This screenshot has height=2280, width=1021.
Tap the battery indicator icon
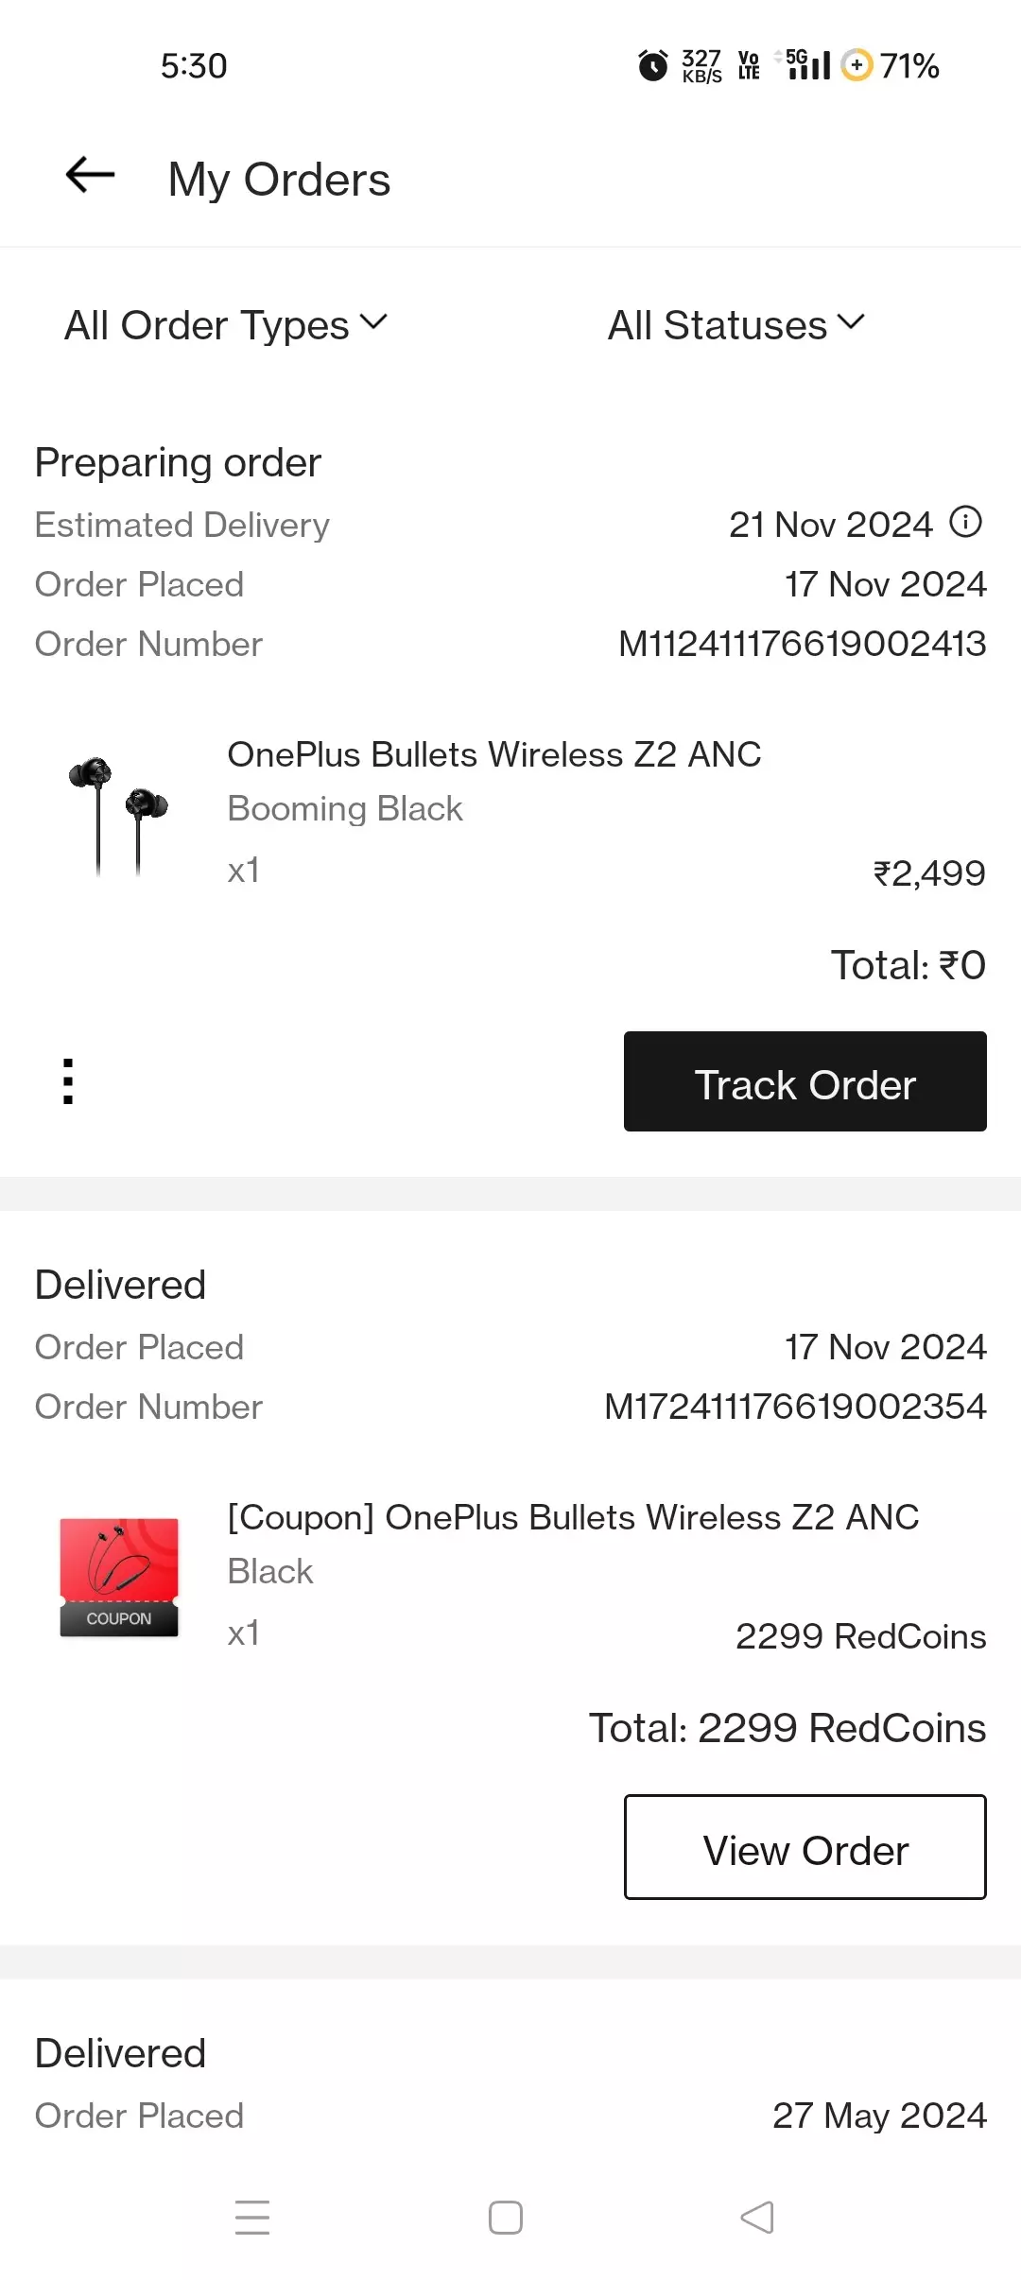[x=857, y=66]
